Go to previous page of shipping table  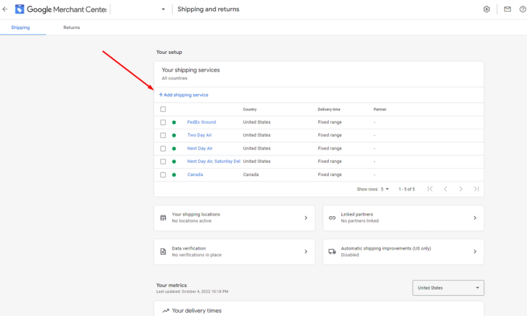[x=445, y=189]
